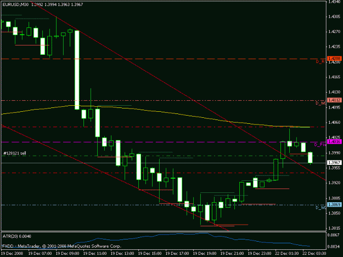Image resolution: width=343 pixels, height=257 pixels.
Task: Click the 1.3815 price scale value
Action: coord(334,229)
